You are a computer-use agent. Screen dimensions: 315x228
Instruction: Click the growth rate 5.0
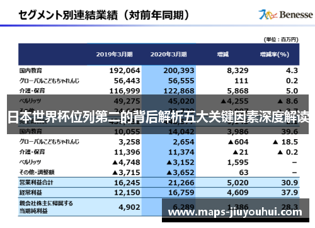click(292, 91)
